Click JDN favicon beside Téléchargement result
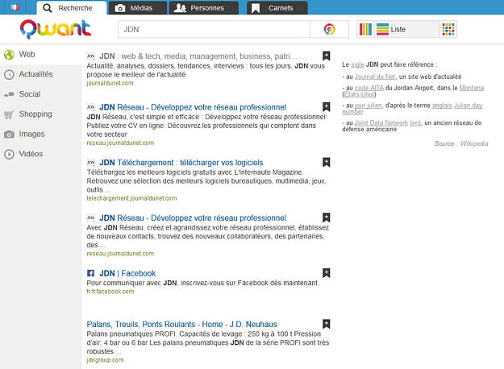 tap(90, 163)
